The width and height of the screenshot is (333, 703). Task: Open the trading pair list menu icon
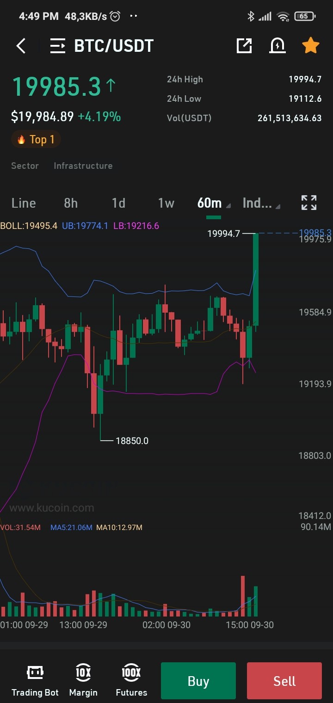58,46
